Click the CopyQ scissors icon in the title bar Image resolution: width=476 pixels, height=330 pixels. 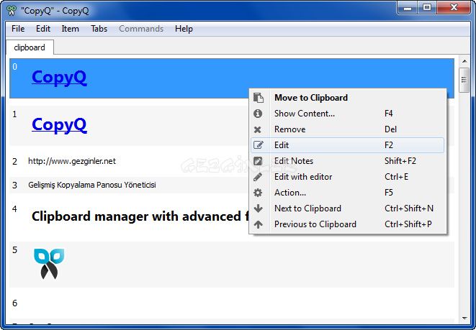click(x=12, y=11)
